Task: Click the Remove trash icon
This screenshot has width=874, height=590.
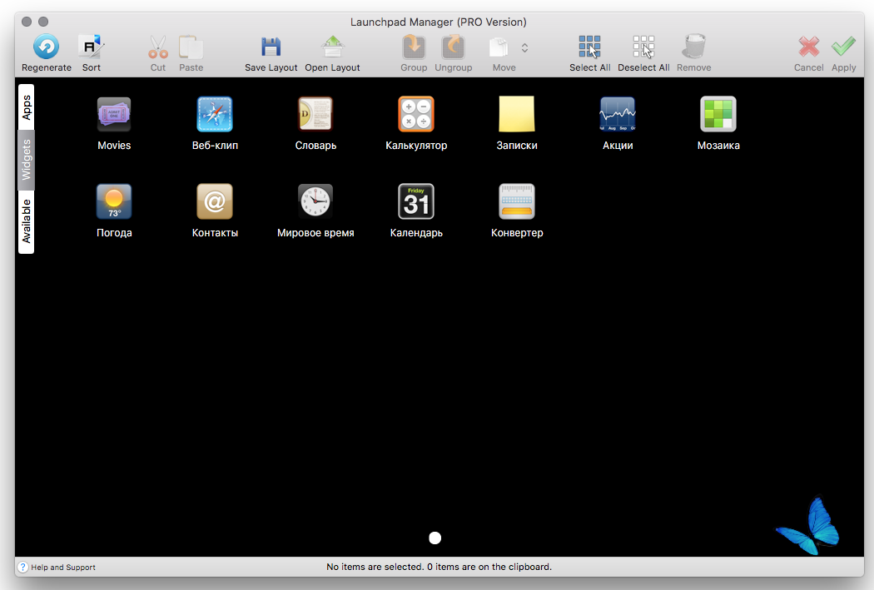Action: 694,47
